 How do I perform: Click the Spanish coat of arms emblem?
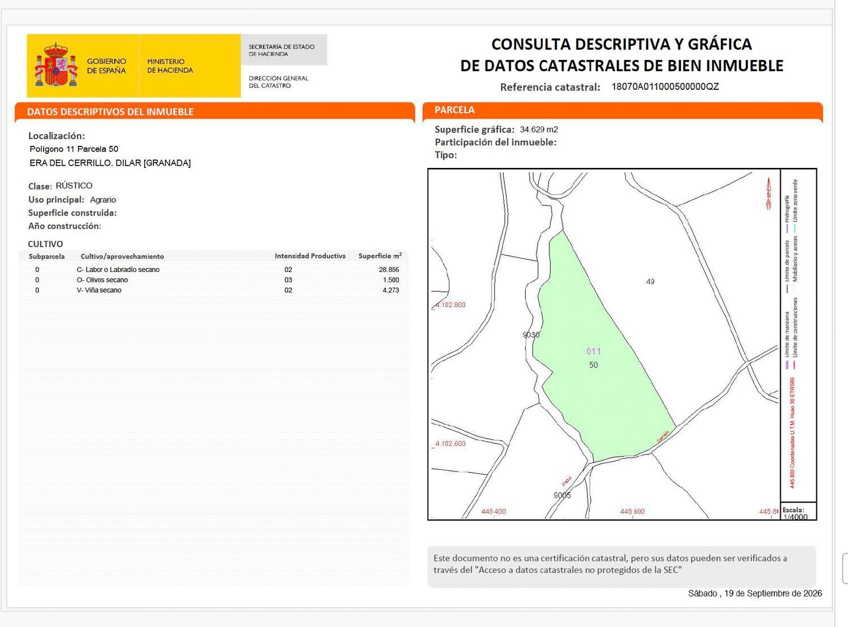click(x=56, y=64)
